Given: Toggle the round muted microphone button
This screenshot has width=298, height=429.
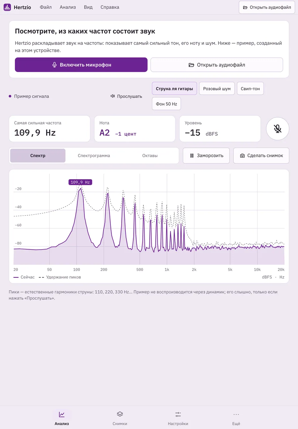Looking at the screenshot, I should (277, 128).
